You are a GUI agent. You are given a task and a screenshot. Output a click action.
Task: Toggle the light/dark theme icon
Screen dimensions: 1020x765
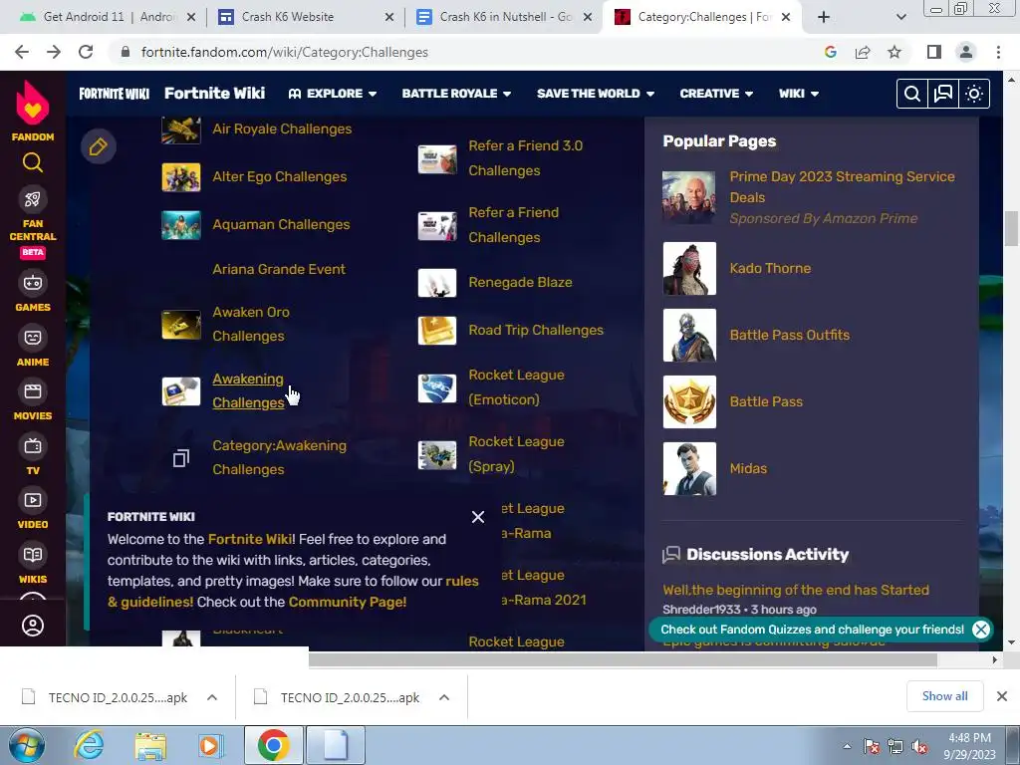click(x=974, y=94)
